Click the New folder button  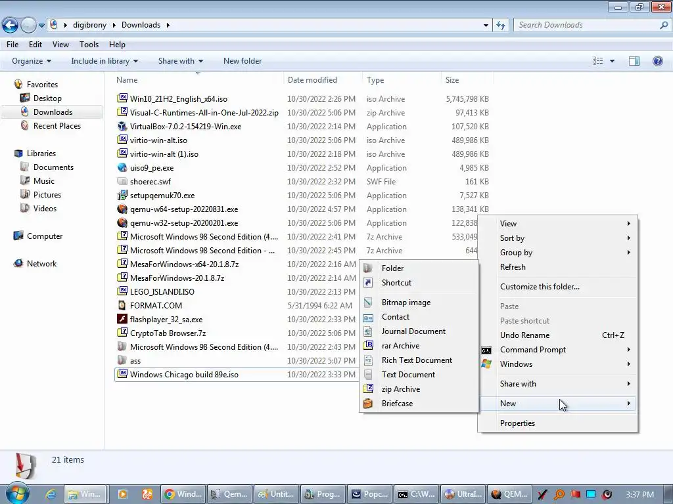click(243, 61)
